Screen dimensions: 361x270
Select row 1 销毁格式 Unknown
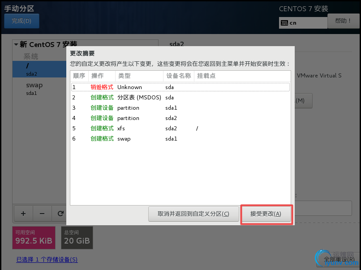click(180, 87)
